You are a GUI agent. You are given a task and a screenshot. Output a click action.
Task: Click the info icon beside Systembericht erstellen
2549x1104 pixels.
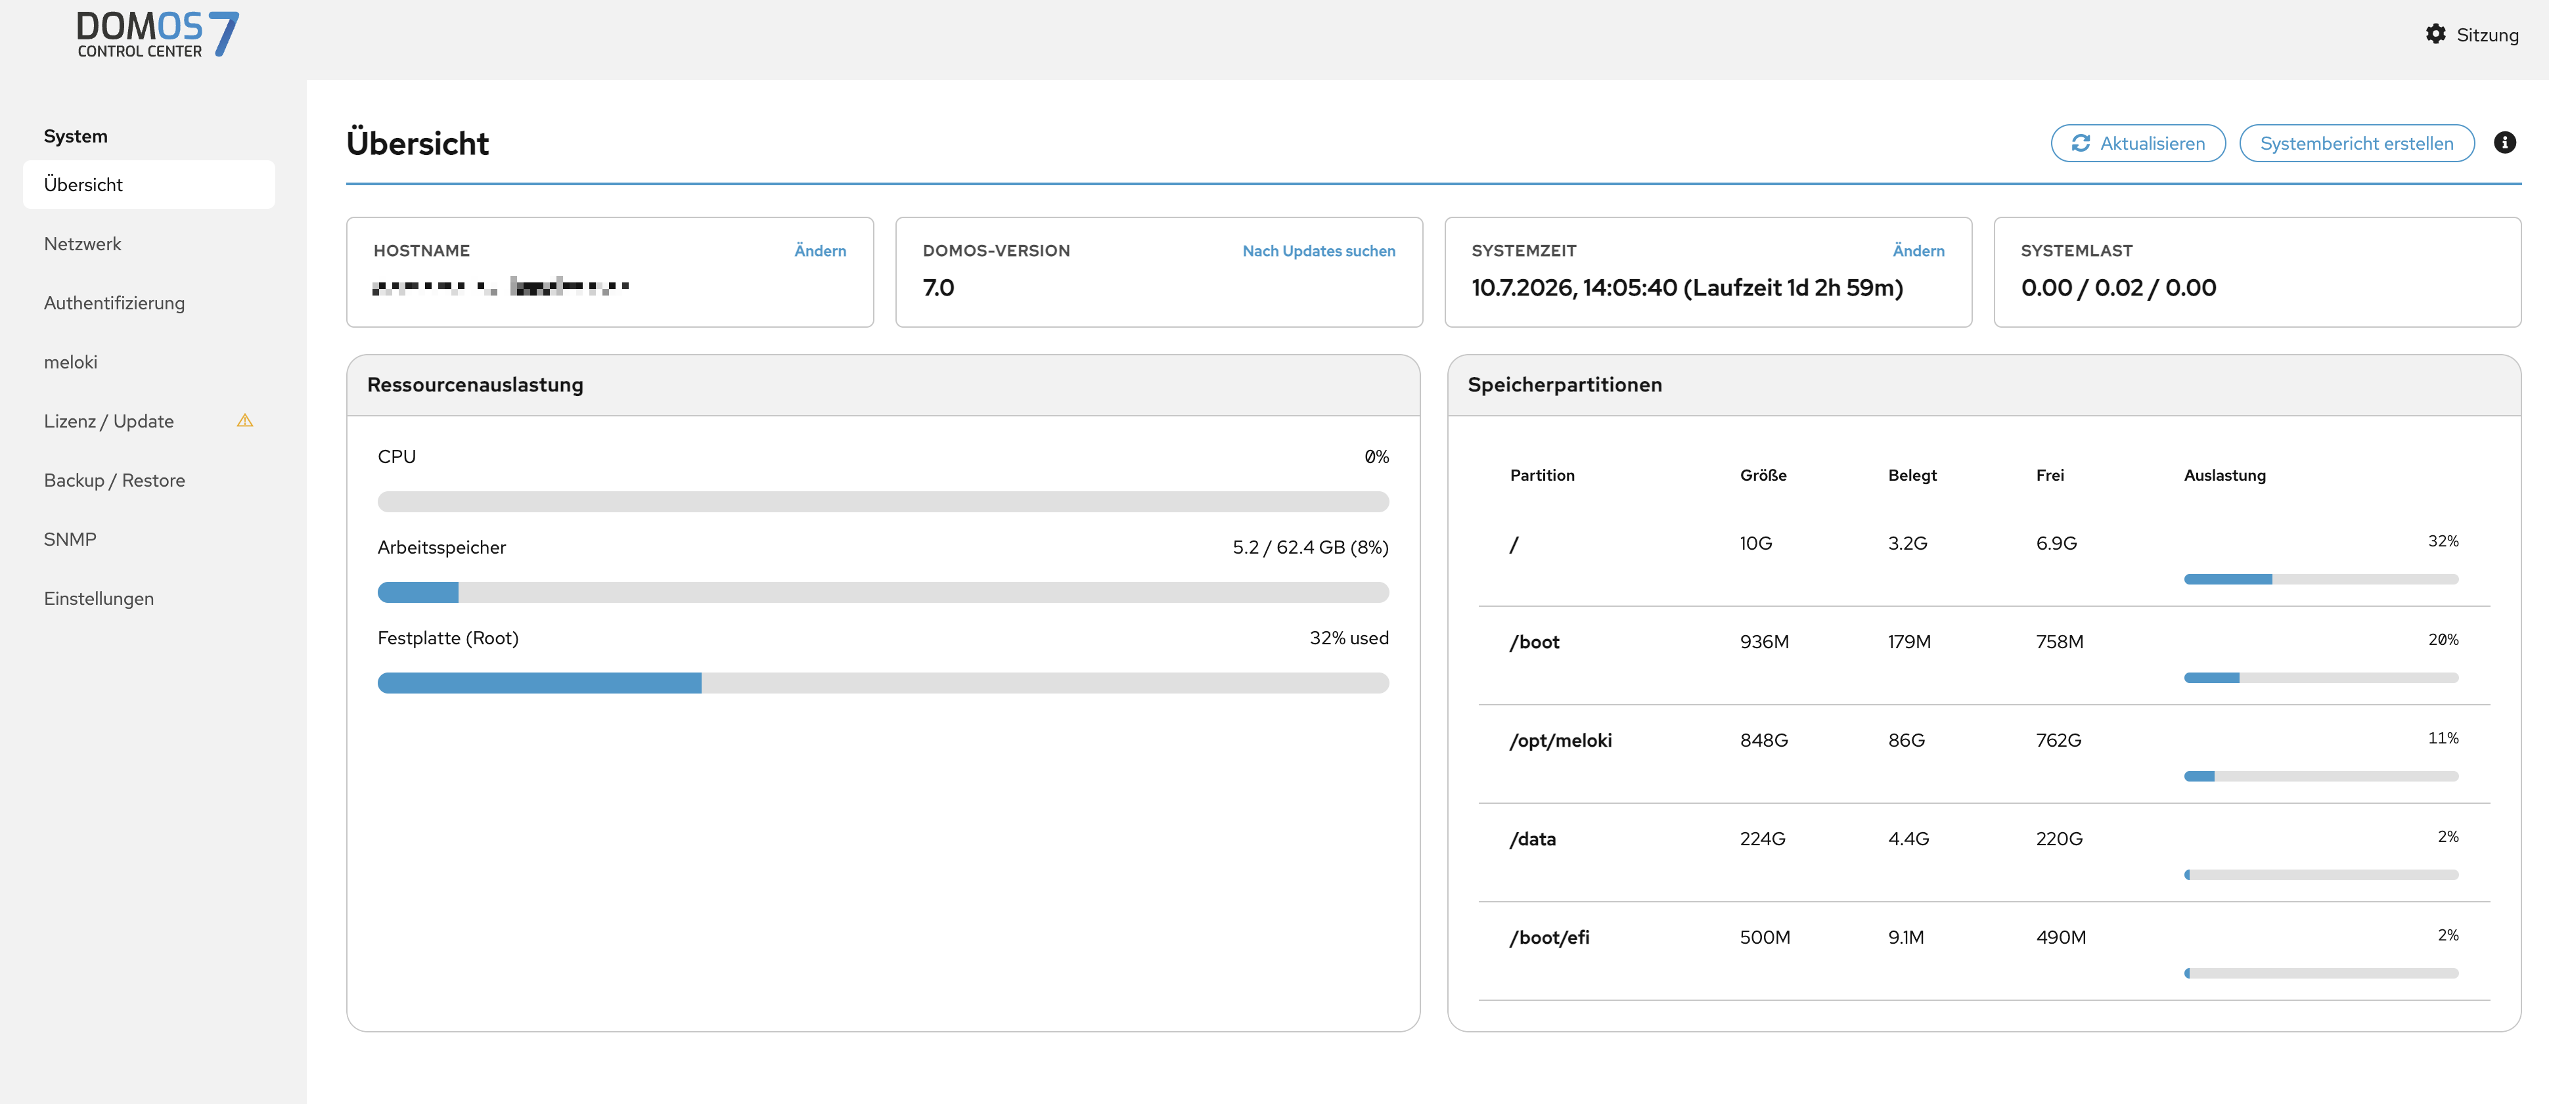2504,143
